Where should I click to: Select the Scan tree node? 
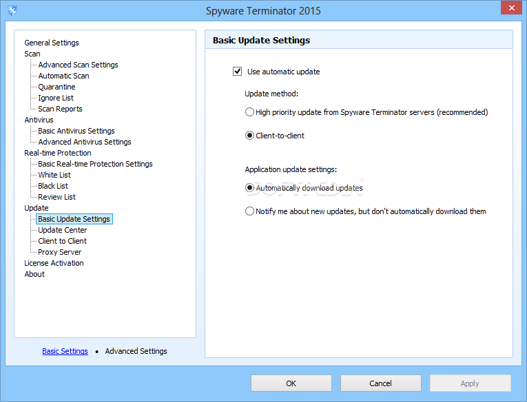tap(32, 54)
